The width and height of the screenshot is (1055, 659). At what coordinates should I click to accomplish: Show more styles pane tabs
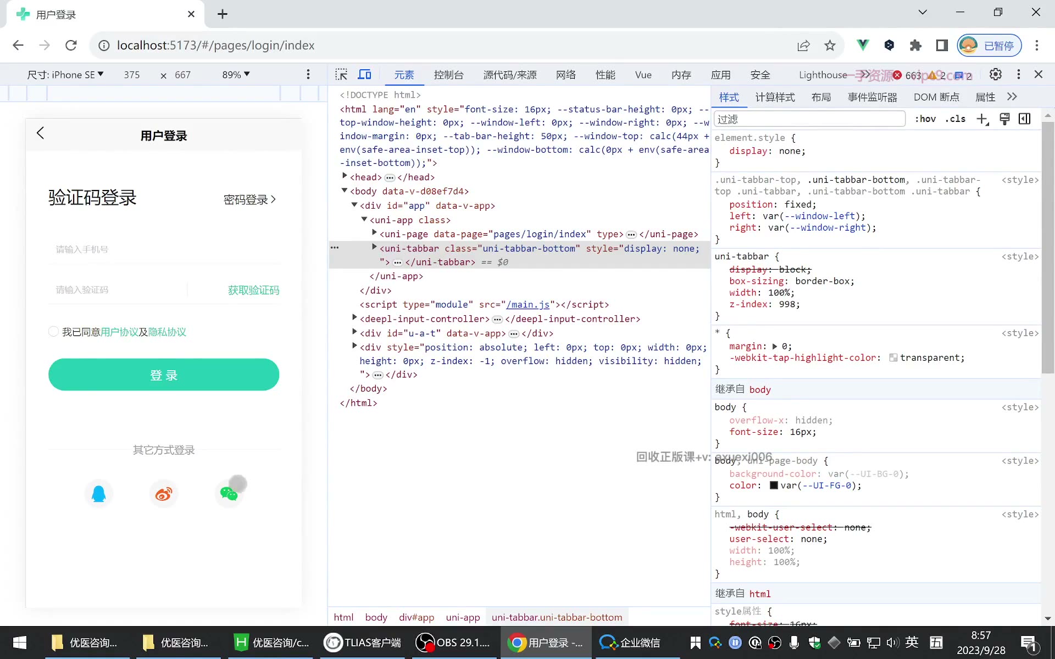[1012, 97]
